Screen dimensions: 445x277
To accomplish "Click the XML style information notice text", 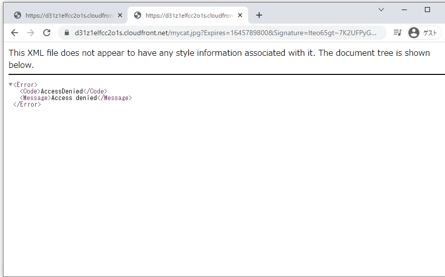I will 219,59.
